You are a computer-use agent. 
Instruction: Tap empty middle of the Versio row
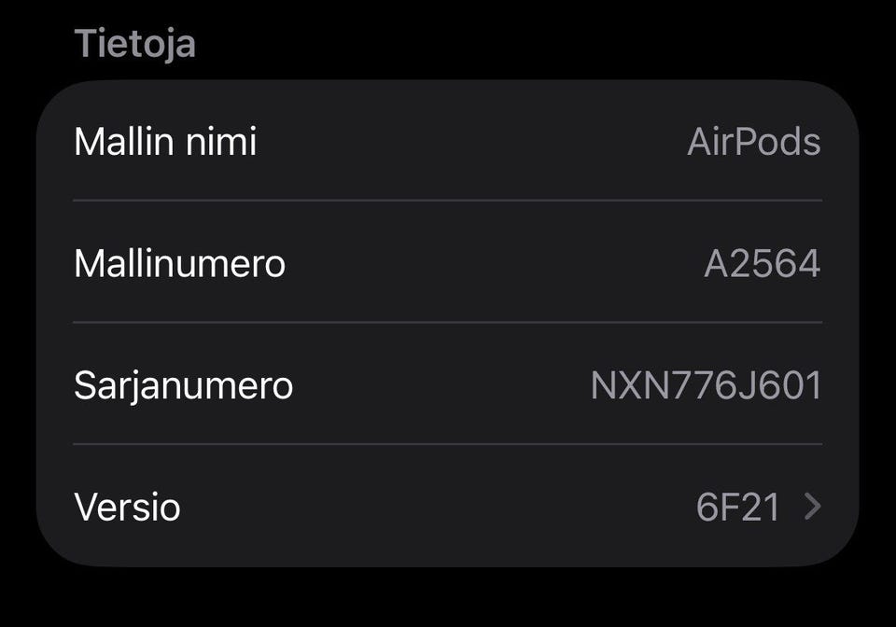pyautogui.click(x=439, y=507)
